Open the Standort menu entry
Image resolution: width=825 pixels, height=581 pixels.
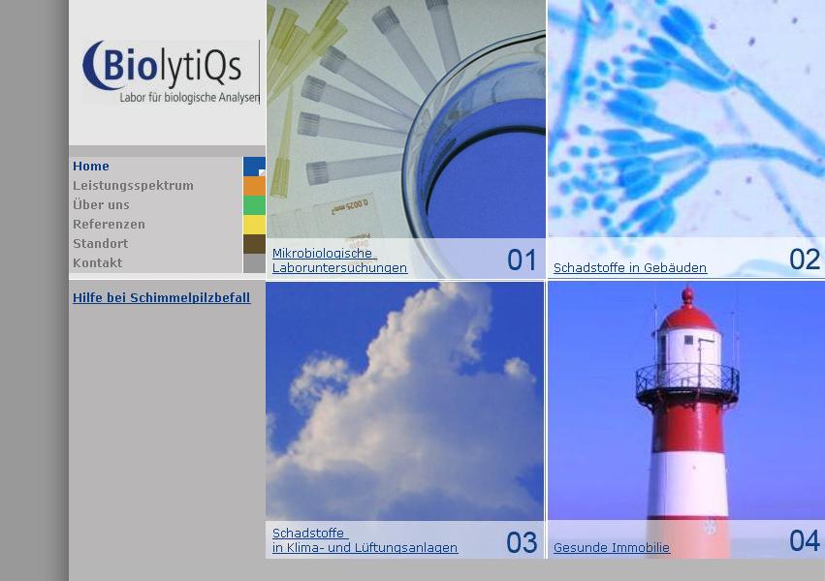pos(100,244)
